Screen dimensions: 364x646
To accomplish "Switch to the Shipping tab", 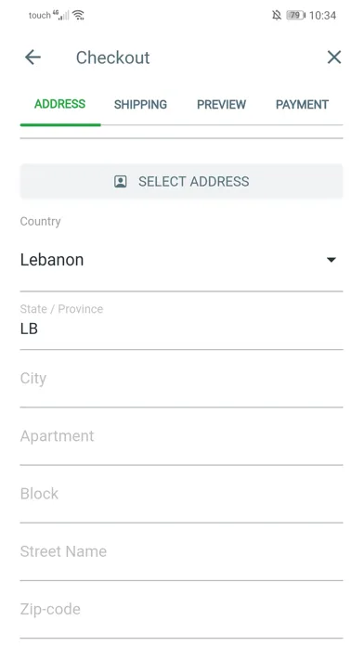I will click(140, 105).
